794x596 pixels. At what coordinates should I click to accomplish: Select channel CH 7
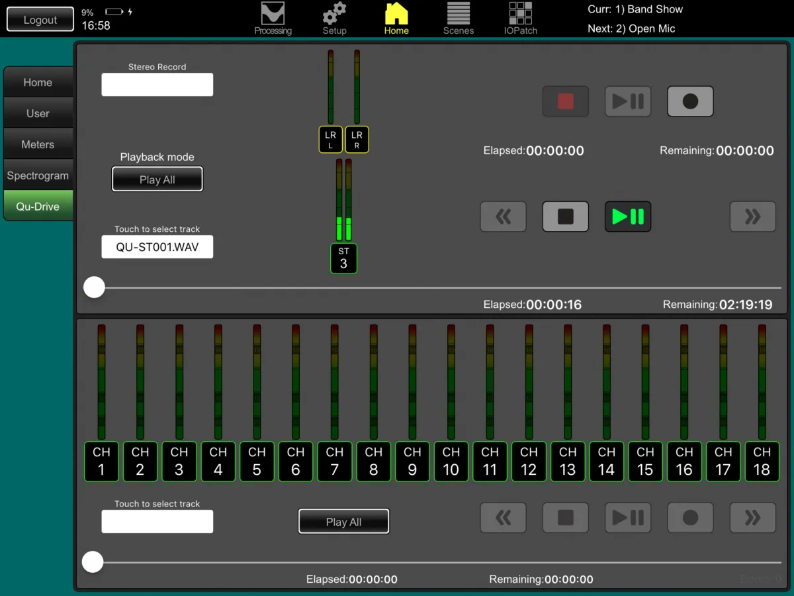[335, 462]
